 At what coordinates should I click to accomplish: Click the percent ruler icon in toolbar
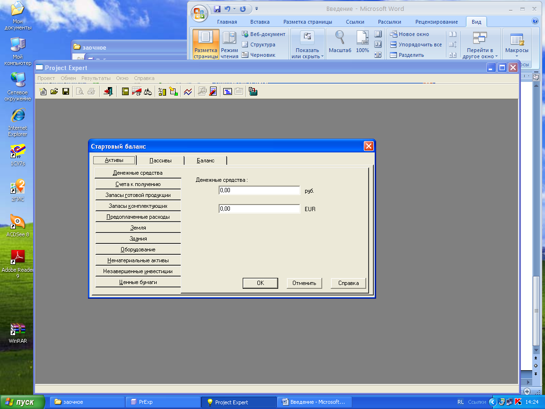coord(162,92)
